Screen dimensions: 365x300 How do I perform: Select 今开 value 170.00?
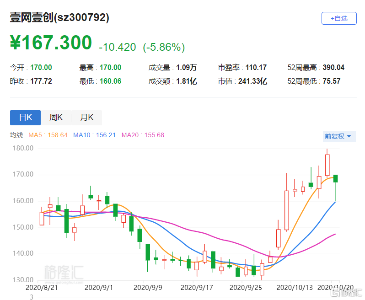pyautogui.click(x=41, y=68)
